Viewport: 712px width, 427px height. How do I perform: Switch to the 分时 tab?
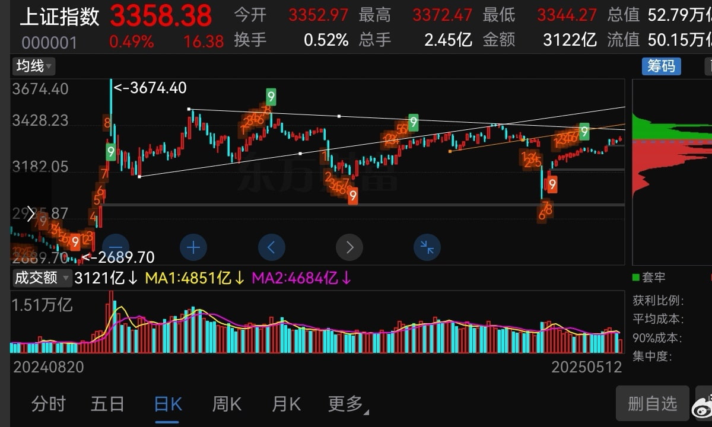[48, 404]
